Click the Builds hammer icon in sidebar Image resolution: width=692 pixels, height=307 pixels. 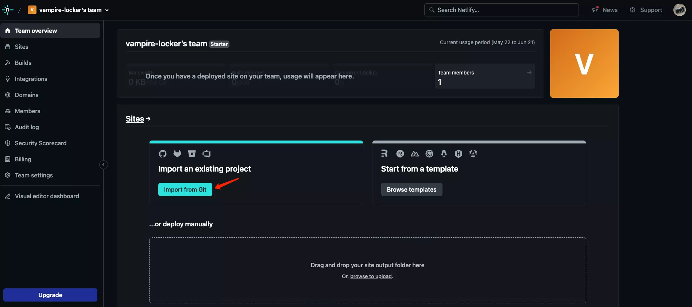pyautogui.click(x=8, y=63)
